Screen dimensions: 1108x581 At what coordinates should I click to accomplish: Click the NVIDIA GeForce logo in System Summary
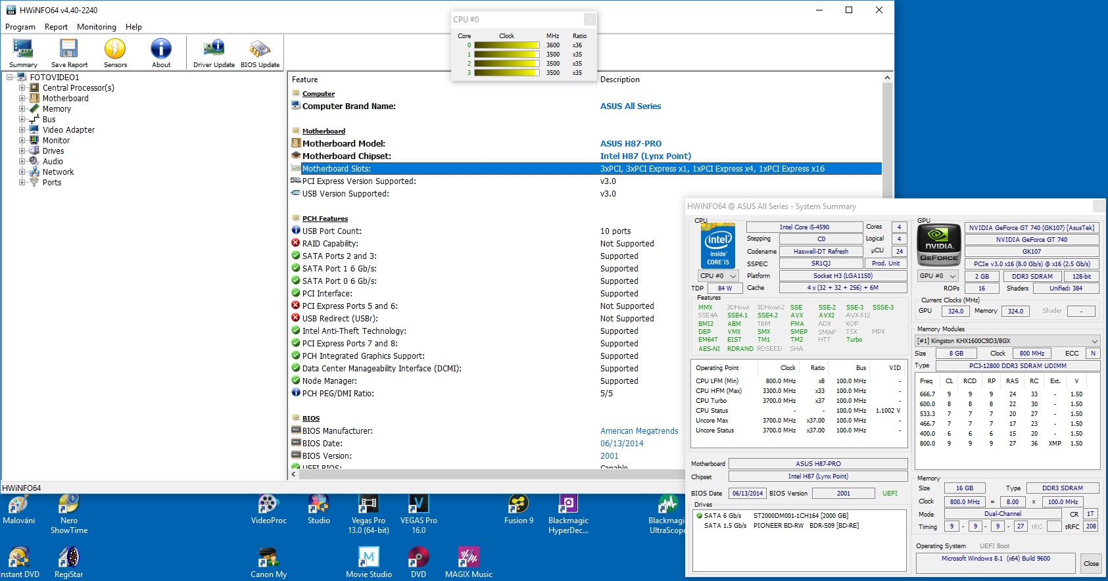click(939, 244)
